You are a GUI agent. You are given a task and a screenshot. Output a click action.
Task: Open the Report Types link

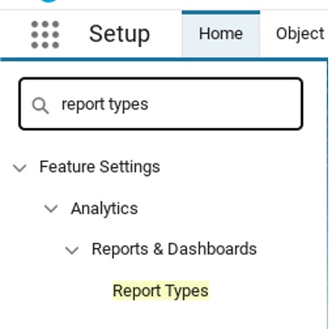coord(161,291)
